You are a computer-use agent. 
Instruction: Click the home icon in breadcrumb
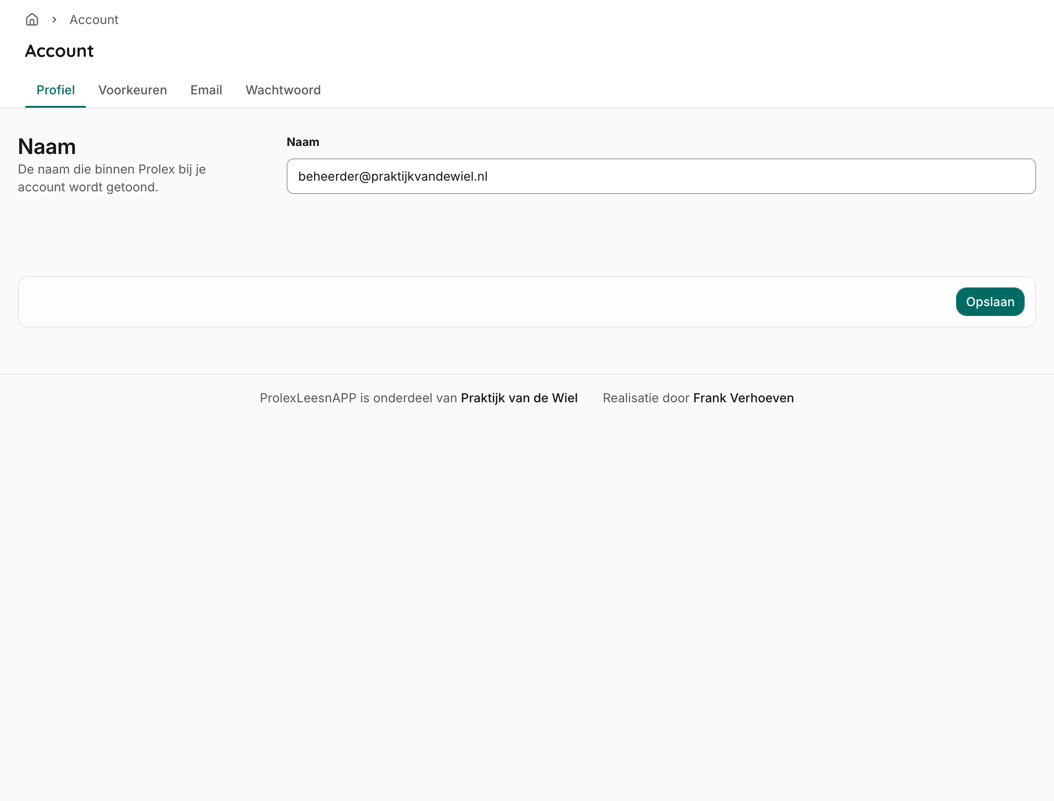[x=32, y=20]
